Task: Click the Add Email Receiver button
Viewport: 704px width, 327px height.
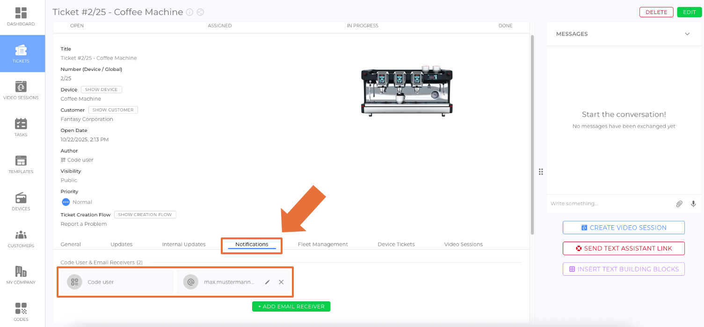Action: (291, 306)
